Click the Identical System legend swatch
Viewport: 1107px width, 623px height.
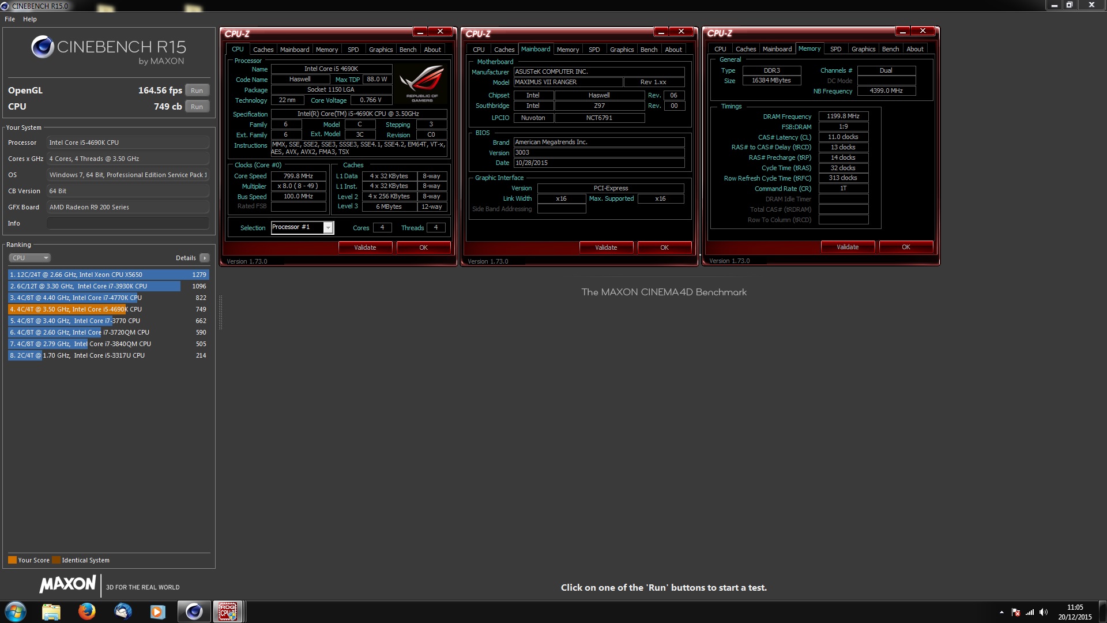pyautogui.click(x=56, y=560)
